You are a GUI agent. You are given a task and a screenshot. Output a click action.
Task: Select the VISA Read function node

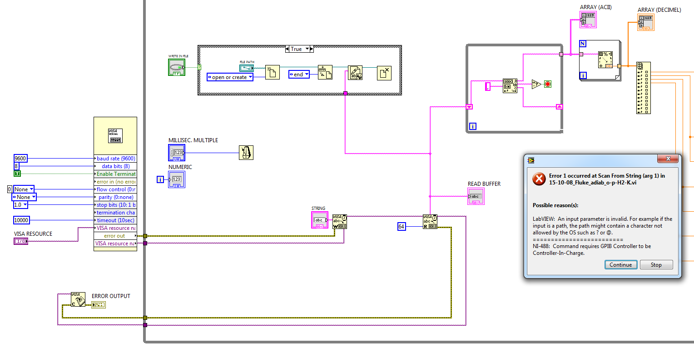click(x=430, y=222)
